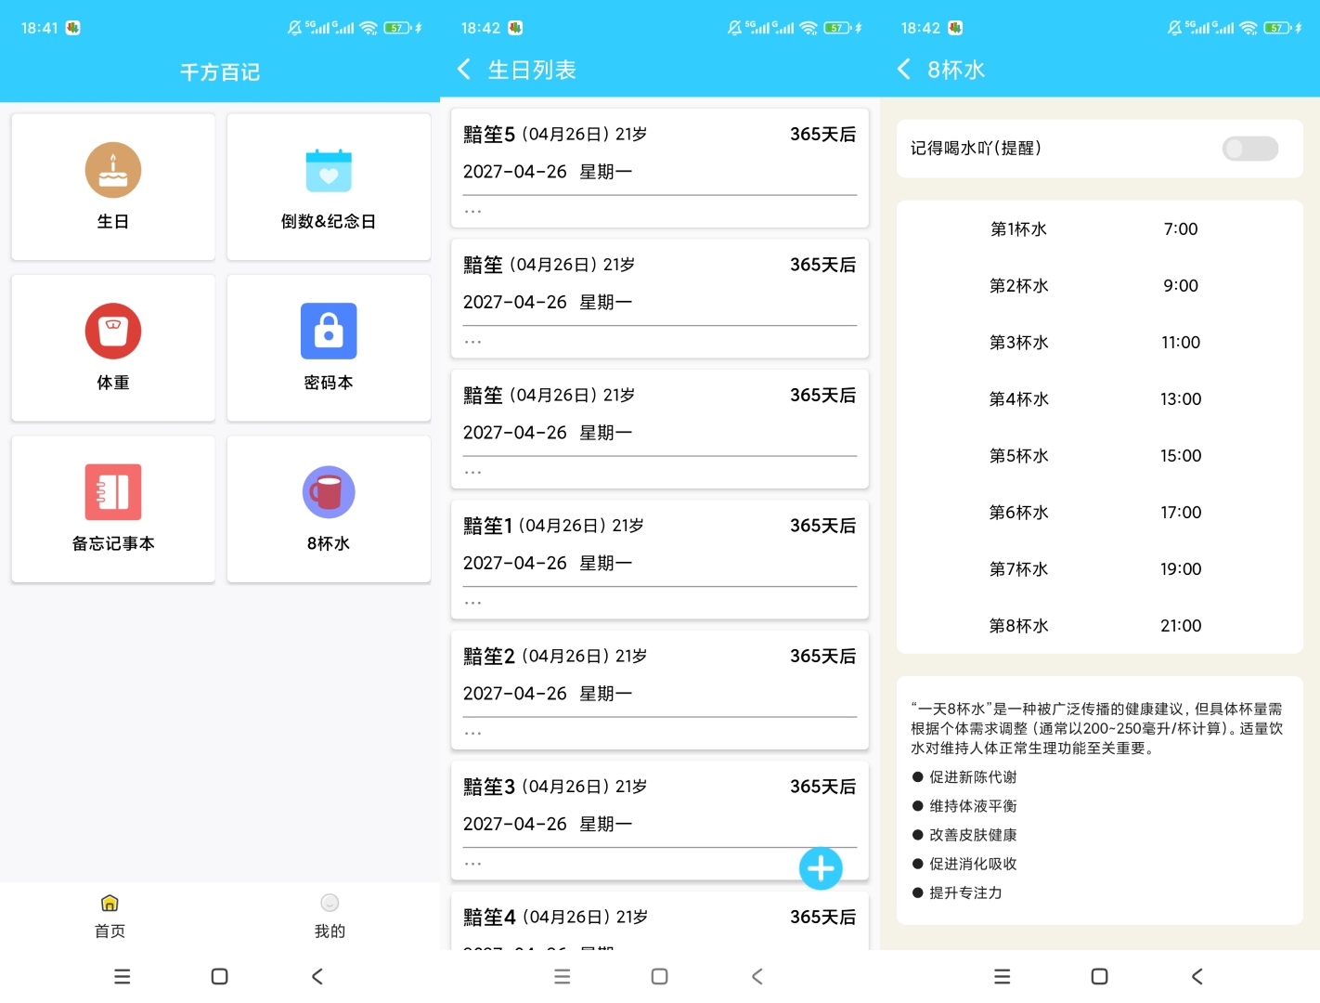The height and width of the screenshot is (1003, 1320).
Task: Tap the 第8杯水 label
Action: [1018, 626]
